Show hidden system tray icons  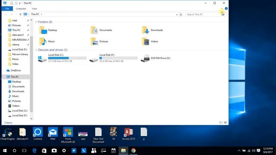coord(239,151)
